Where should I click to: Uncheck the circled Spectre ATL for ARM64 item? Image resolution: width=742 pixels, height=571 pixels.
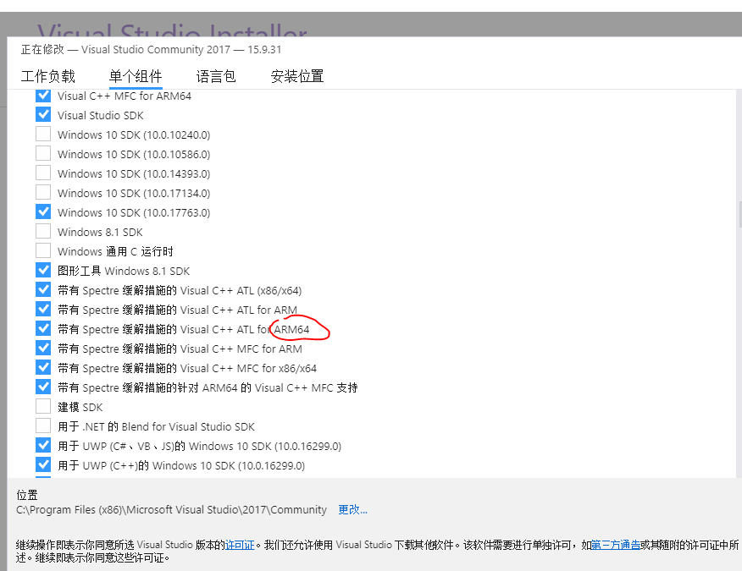(43, 328)
